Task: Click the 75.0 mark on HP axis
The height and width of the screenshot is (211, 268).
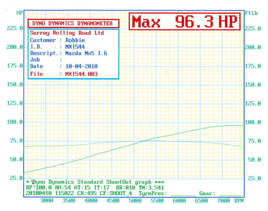Action: point(16,141)
